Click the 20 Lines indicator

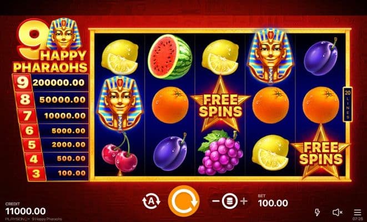[x=348, y=104]
